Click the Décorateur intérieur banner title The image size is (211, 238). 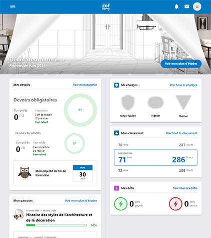(x=37, y=60)
